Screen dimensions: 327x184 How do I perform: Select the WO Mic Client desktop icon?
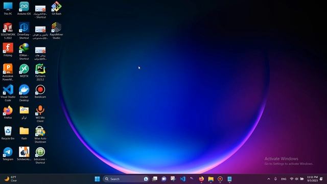tap(40, 114)
